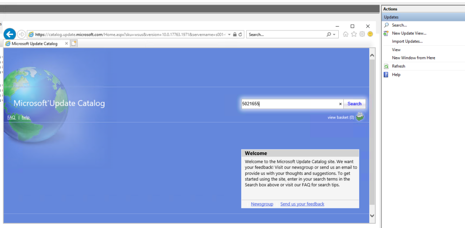Click the Internet Explorer page icon in address bar
Viewport: 465px width, 228px height.
click(31, 35)
